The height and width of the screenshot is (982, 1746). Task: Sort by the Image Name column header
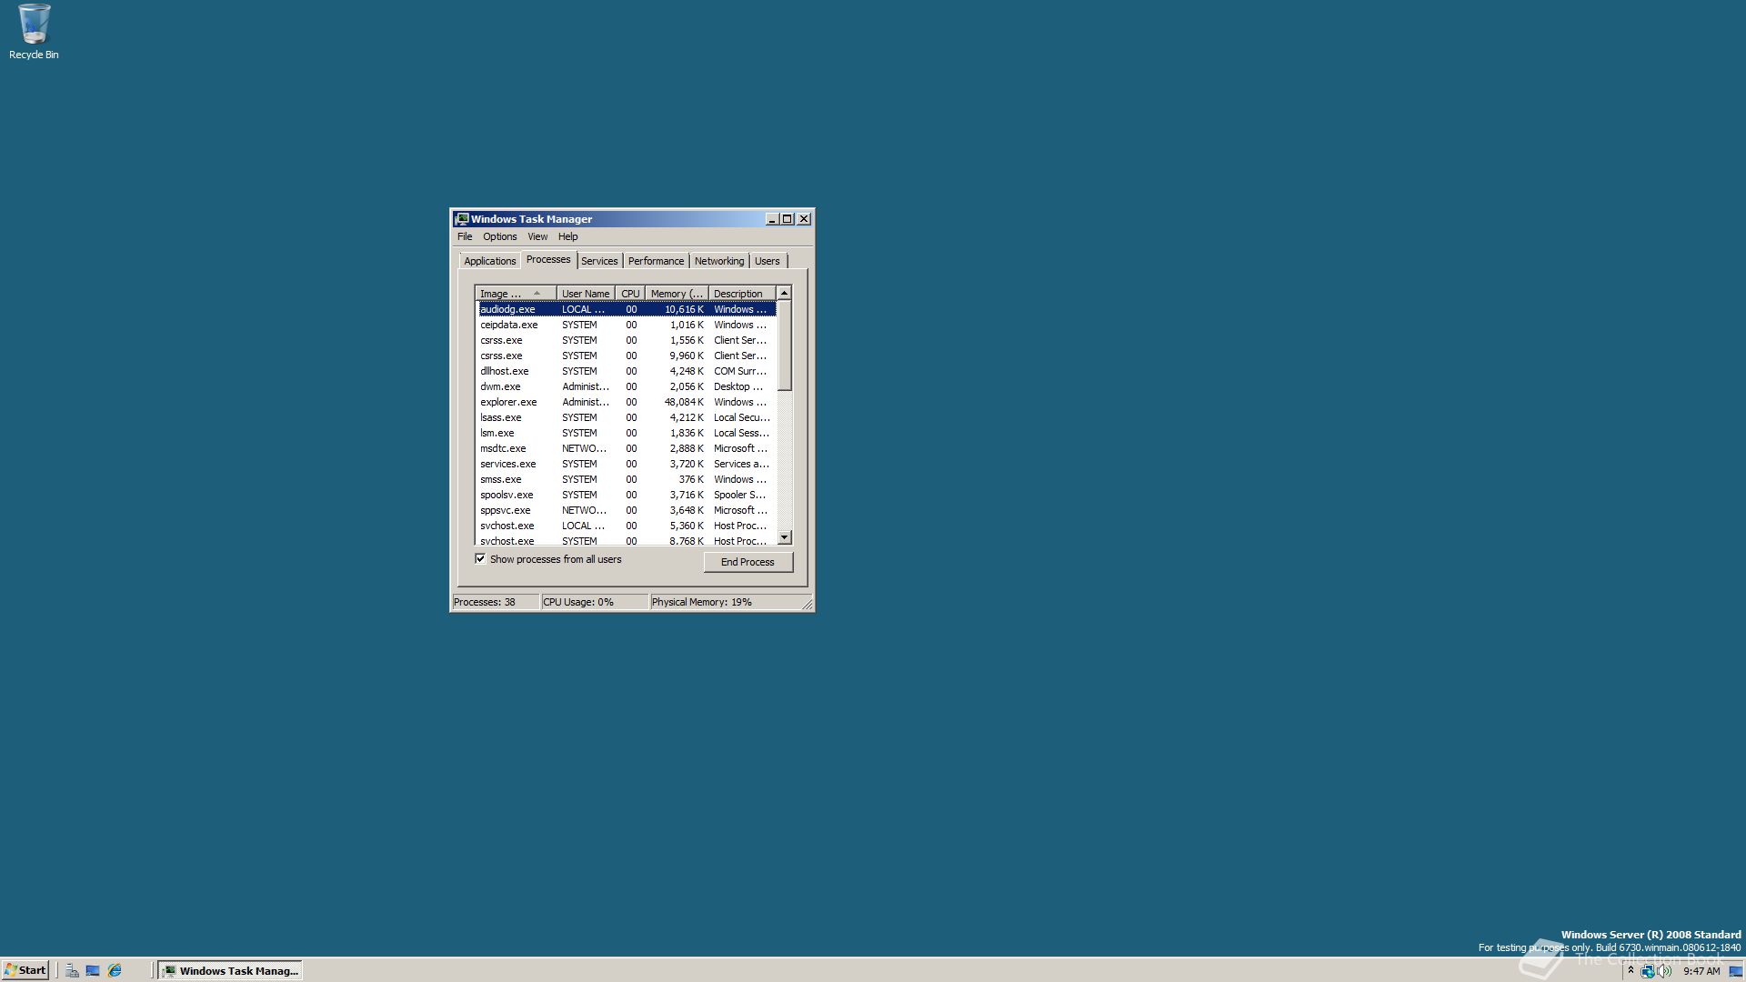tap(516, 294)
